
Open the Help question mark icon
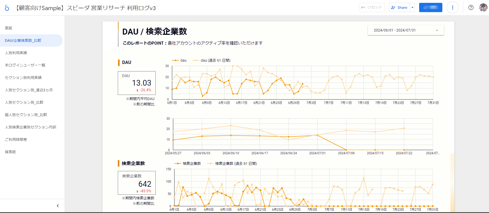coord(471,7)
